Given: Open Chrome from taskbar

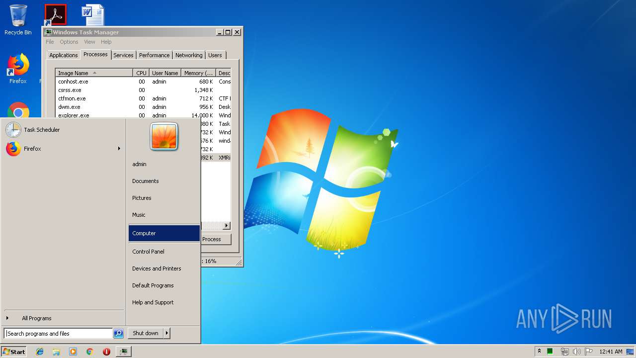Looking at the screenshot, I should point(90,352).
